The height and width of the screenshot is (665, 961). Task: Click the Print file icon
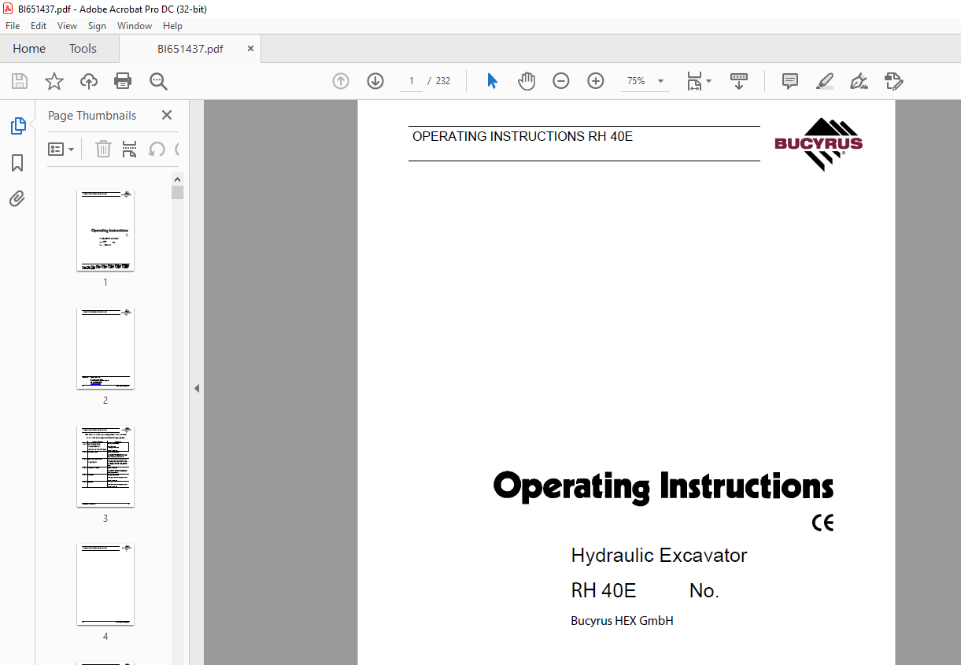pyautogui.click(x=123, y=81)
